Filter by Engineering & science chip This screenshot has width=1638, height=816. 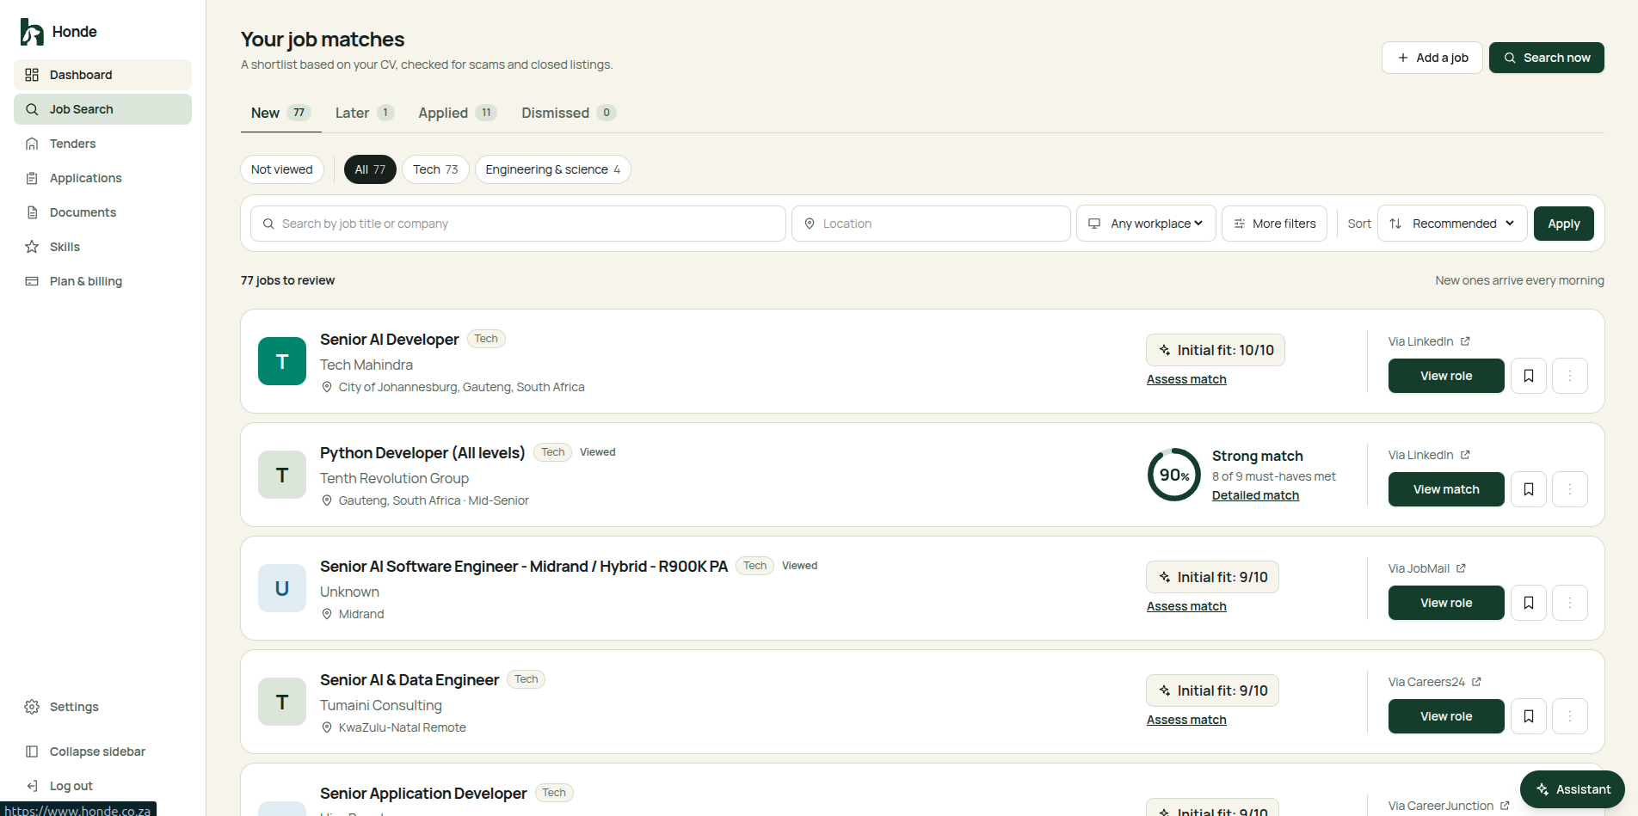pyautogui.click(x=552, y=169)
